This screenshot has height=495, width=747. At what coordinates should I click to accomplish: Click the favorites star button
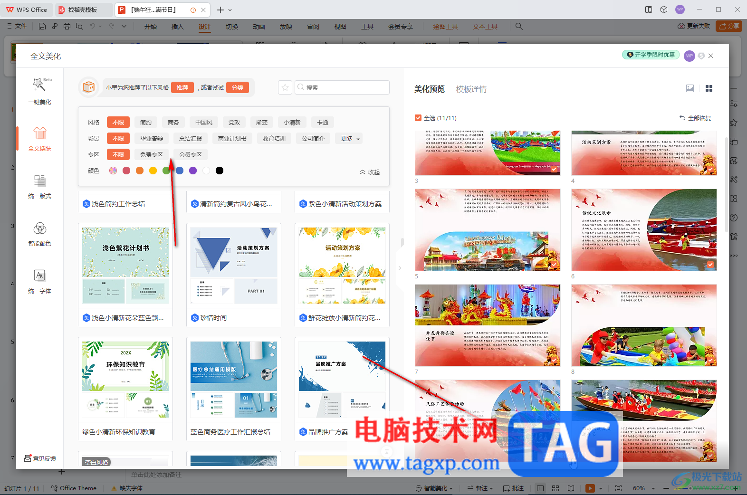pyautogui.click(x=285, y=87)
